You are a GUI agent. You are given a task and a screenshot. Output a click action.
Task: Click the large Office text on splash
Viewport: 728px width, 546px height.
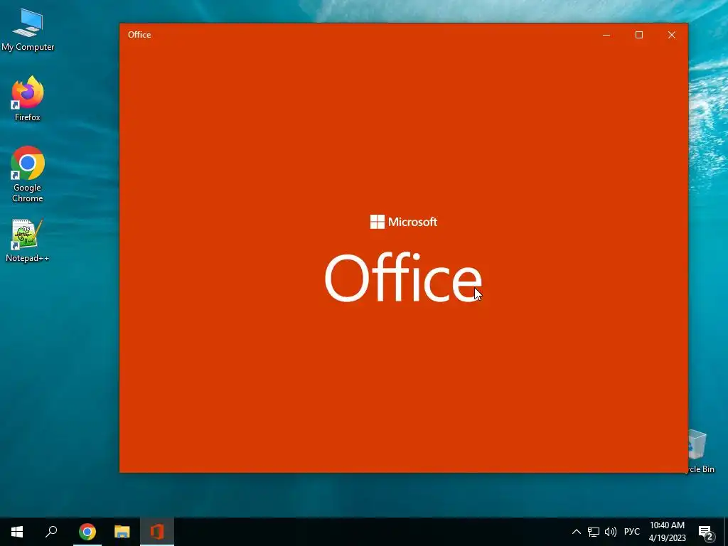pos(403,277)
